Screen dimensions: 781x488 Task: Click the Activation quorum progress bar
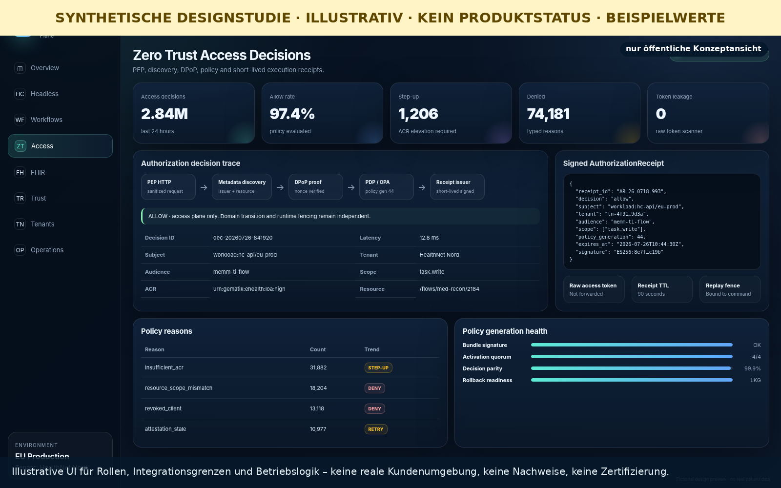632,357
